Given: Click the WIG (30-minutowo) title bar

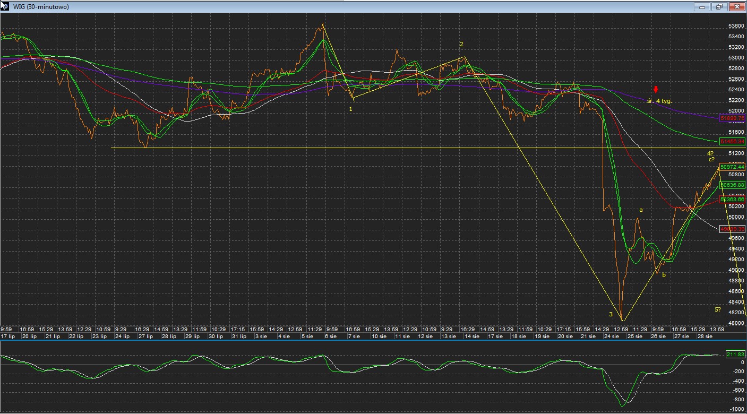Looking at the screenshot, I should pyautogui.click(x=319, y=6).
